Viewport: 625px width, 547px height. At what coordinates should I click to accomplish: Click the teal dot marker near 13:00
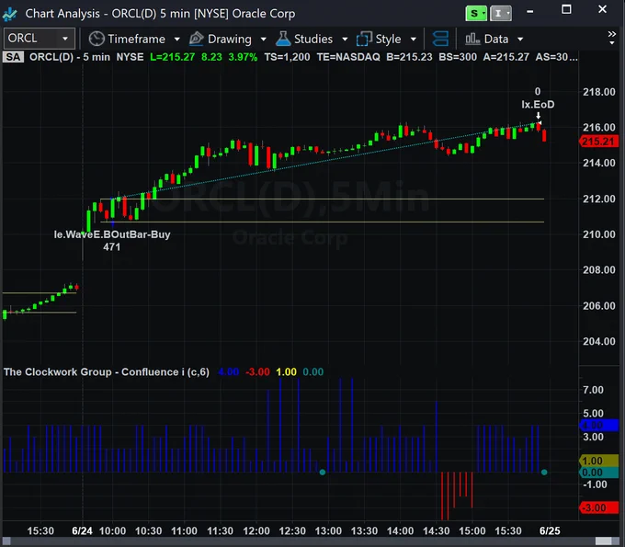(x=323, y=473)
